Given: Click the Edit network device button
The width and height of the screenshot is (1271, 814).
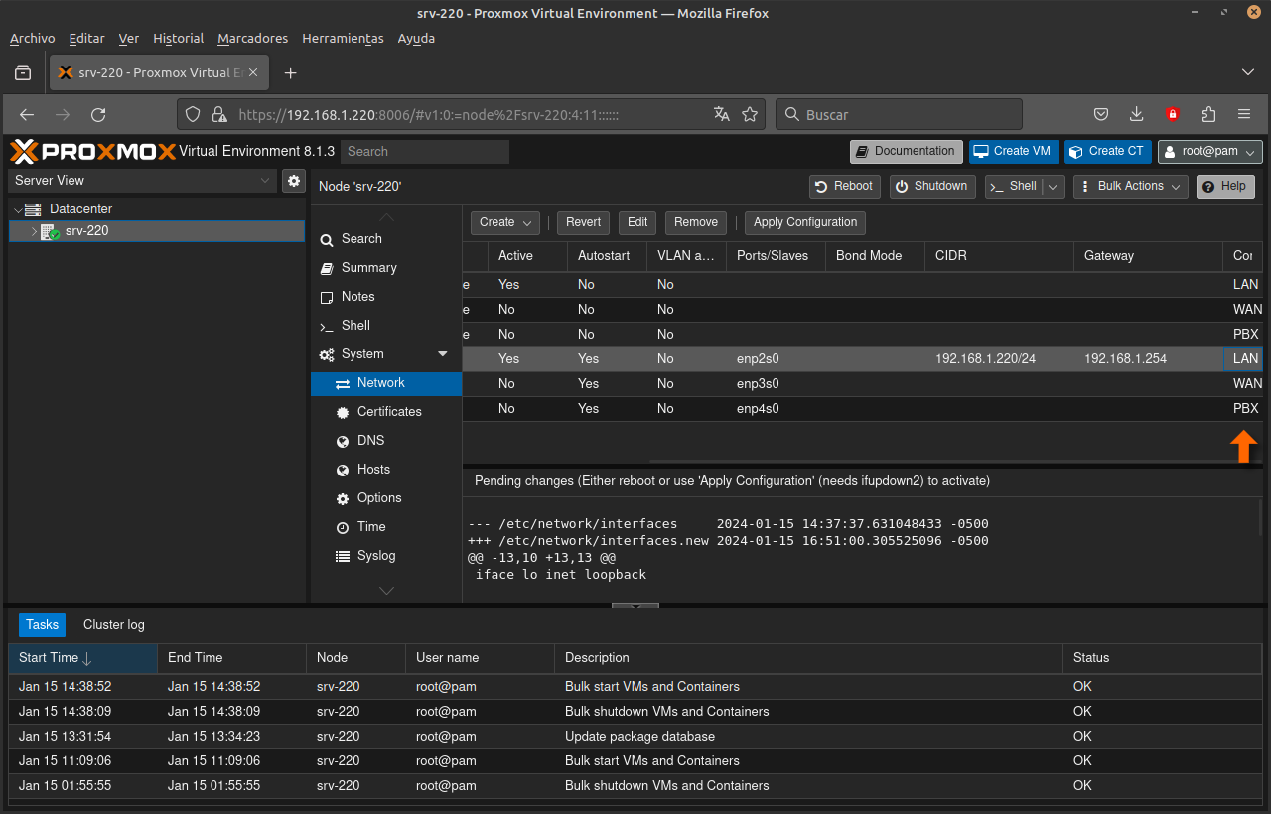Looking at the screenshot, I should (x=637, y=222).
